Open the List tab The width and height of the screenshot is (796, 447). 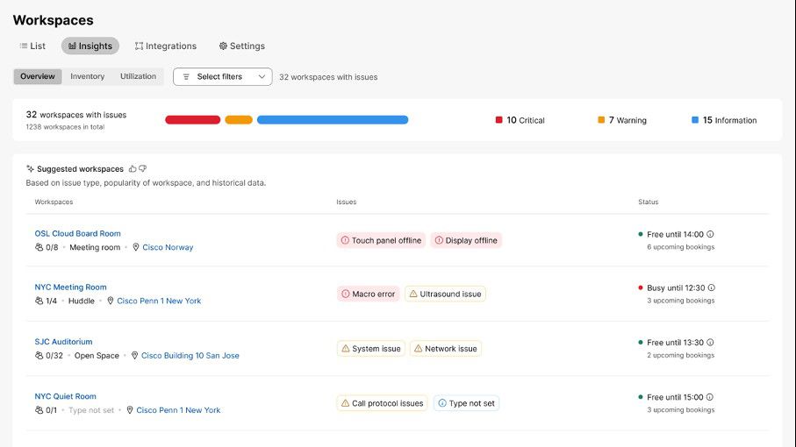click(32, 46)
